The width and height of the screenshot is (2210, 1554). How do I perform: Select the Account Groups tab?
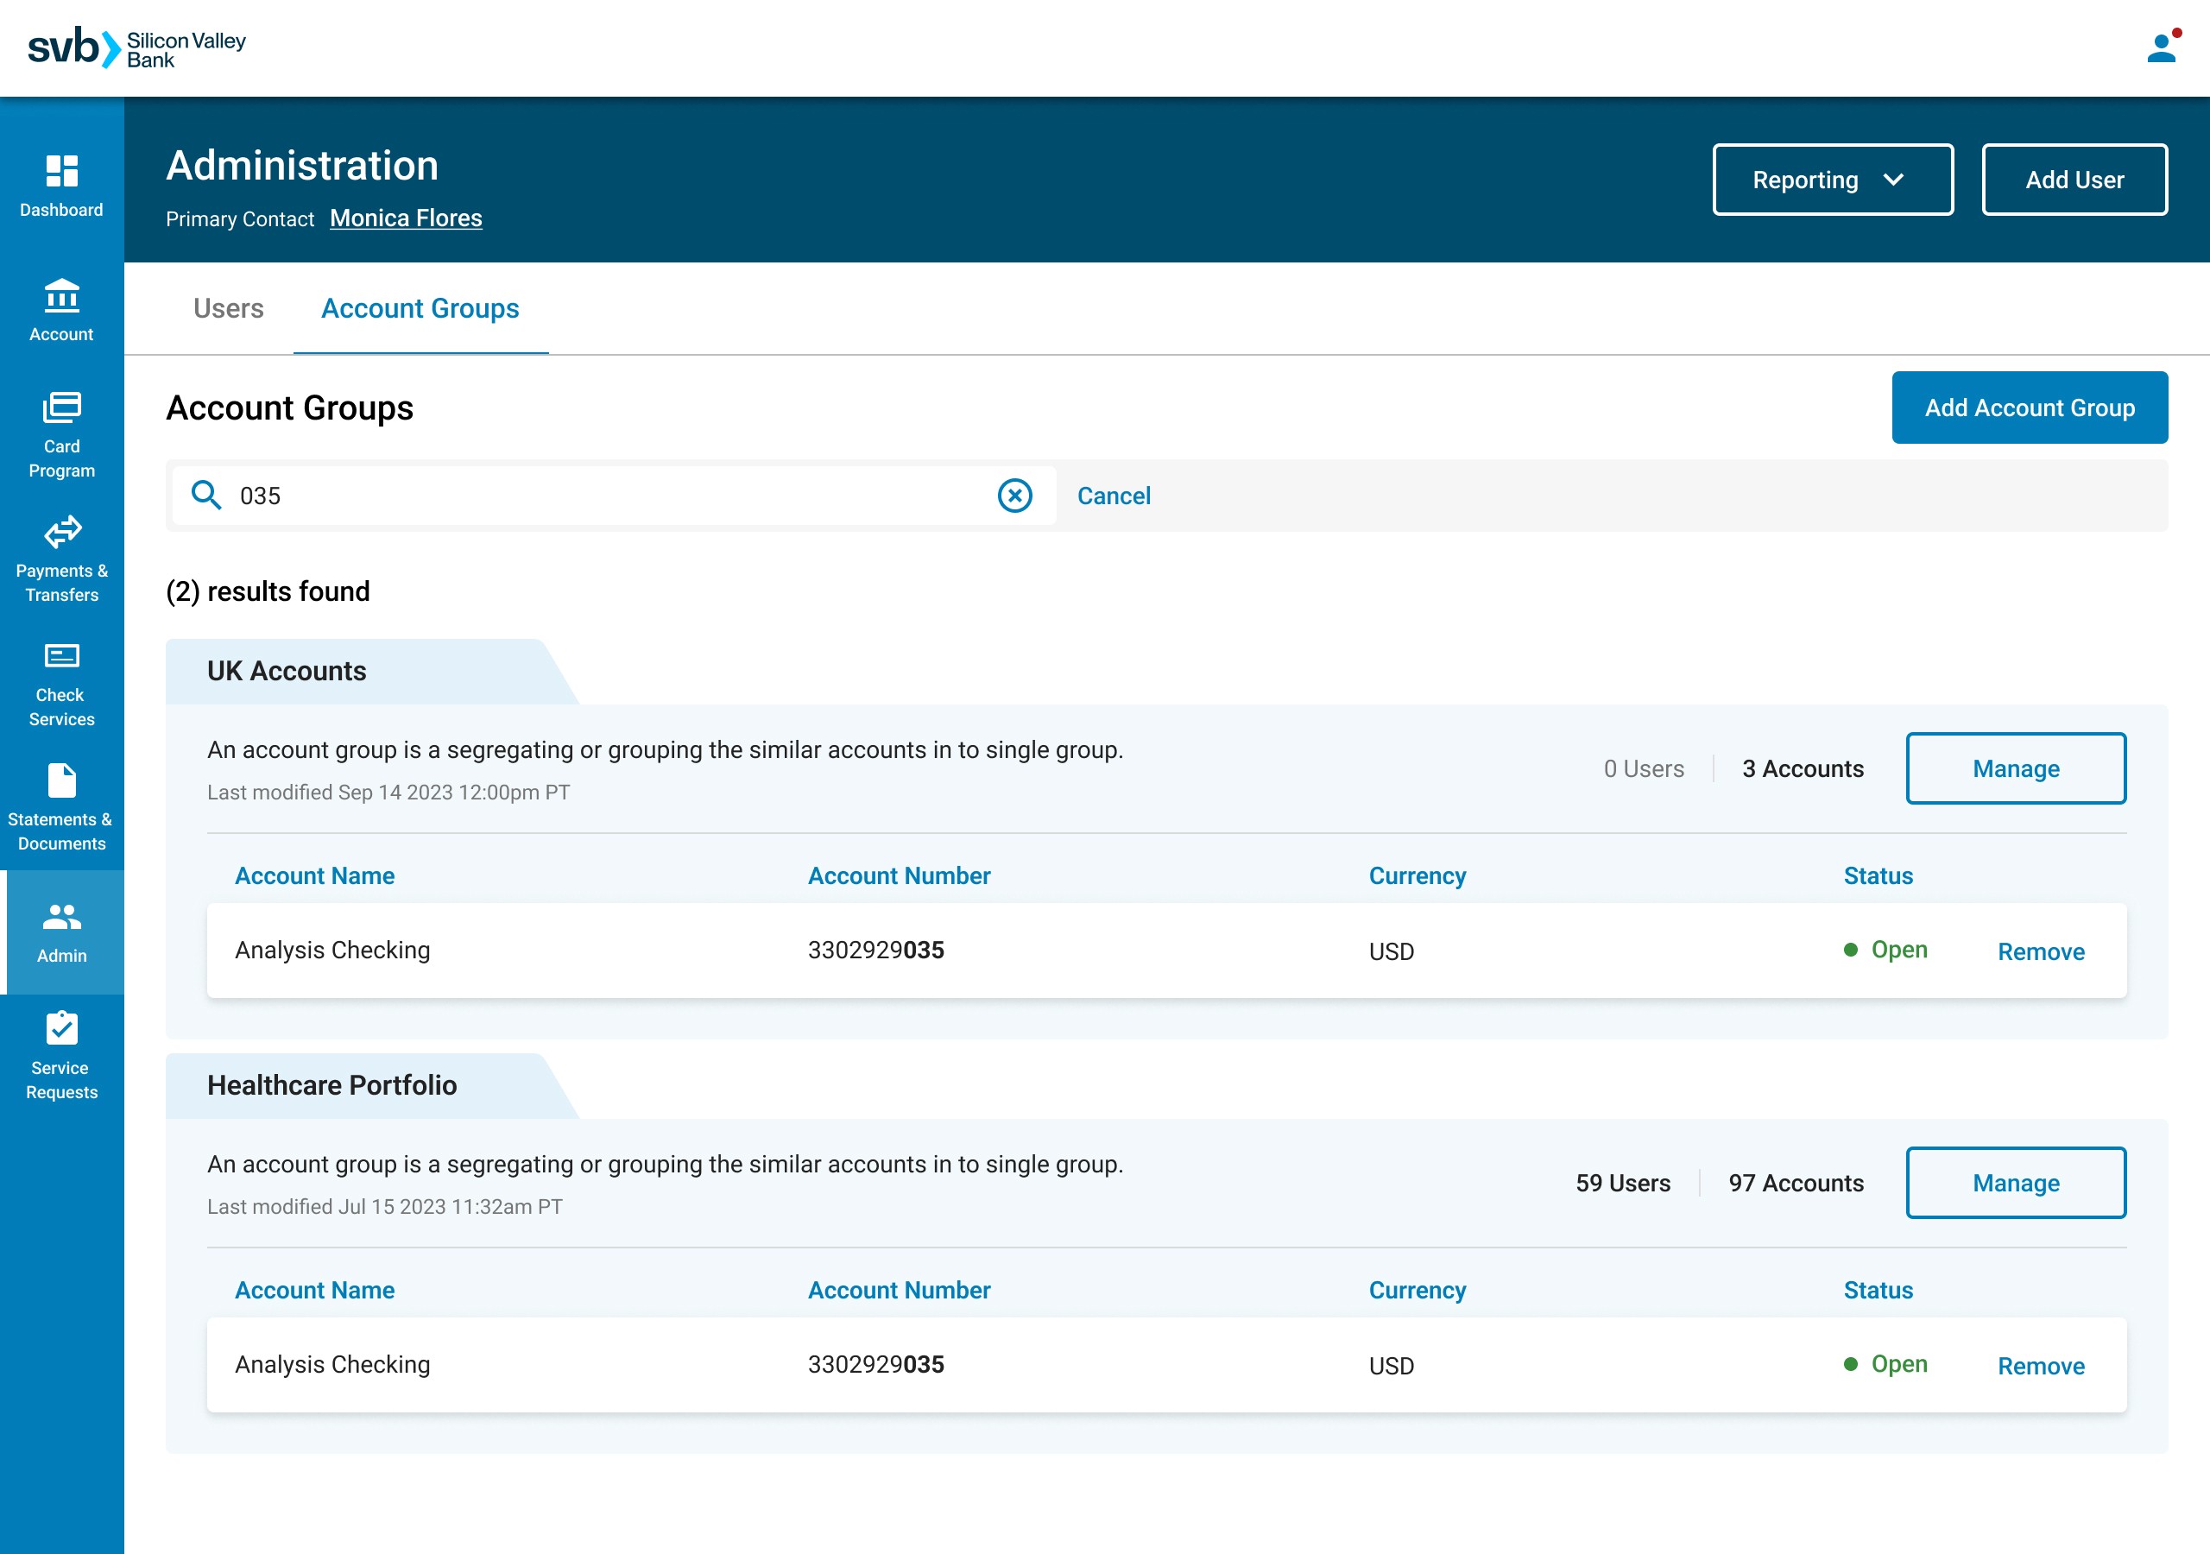pyautogui.click(x=420, y=308)
